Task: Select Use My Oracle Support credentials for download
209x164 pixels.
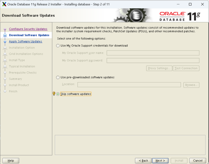Action: click(x=58, y=46)
